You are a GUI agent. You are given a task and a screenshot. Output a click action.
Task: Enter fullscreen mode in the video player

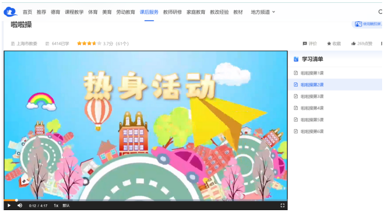282,206
